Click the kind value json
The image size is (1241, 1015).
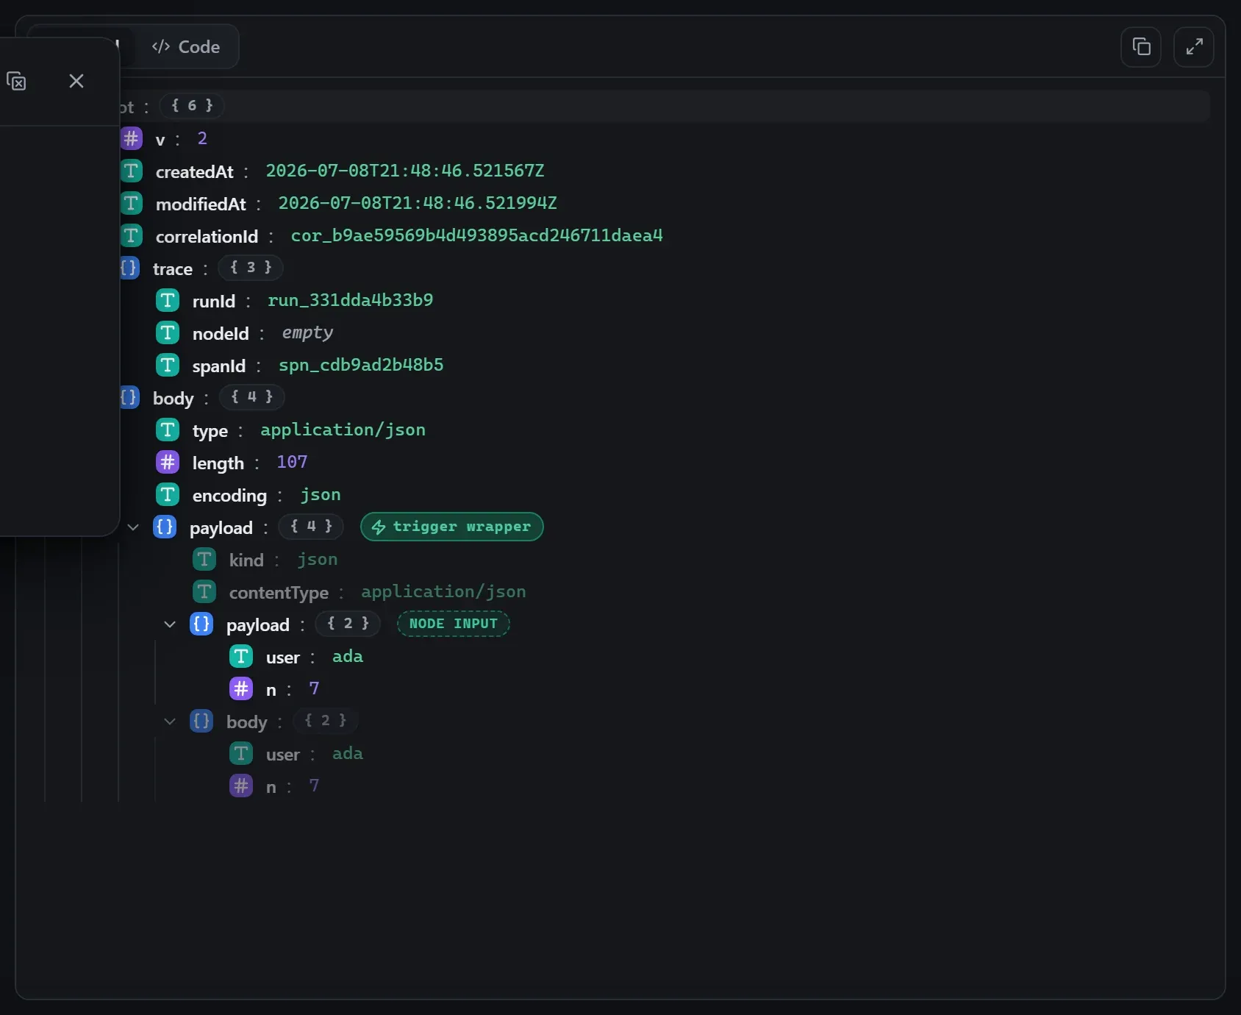click(x=318, y=559)
